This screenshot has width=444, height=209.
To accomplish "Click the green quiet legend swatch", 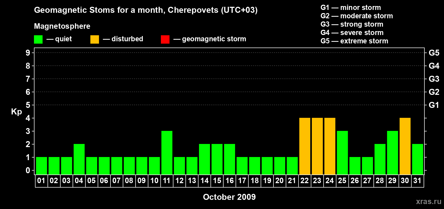I will click(38, 39).
